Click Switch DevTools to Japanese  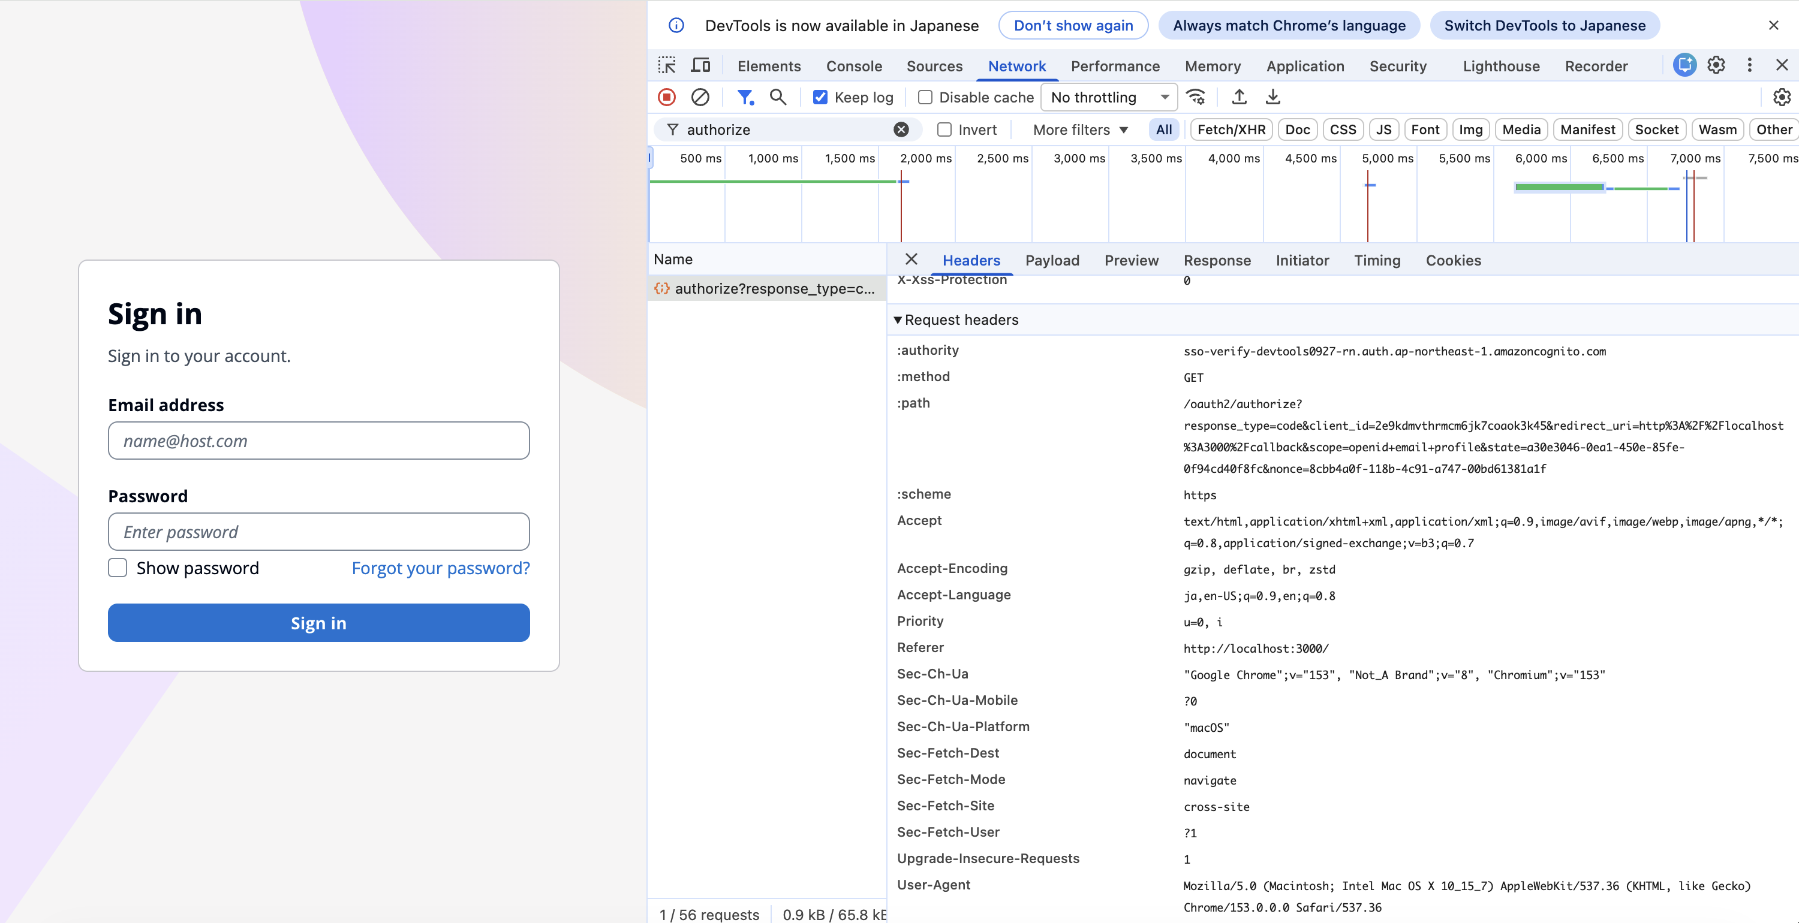pos(1544,25)
